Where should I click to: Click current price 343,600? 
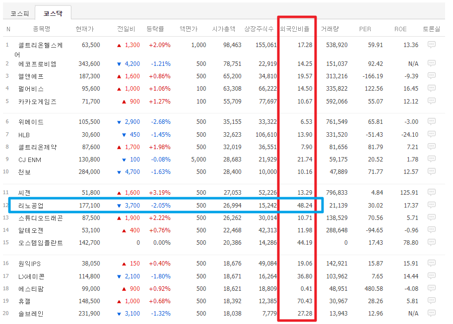(89, 63)
